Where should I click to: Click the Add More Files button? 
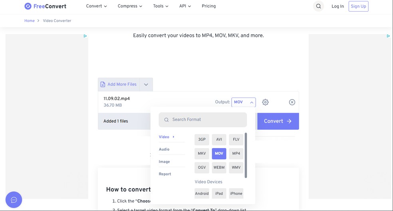pos(119,84)
